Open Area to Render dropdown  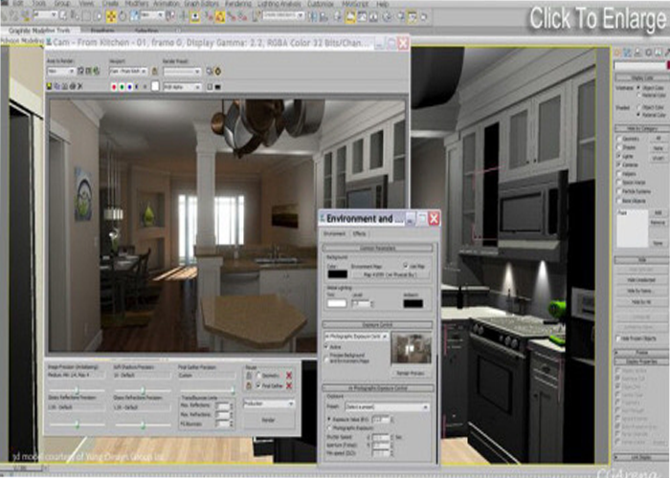tap(61, 72)
